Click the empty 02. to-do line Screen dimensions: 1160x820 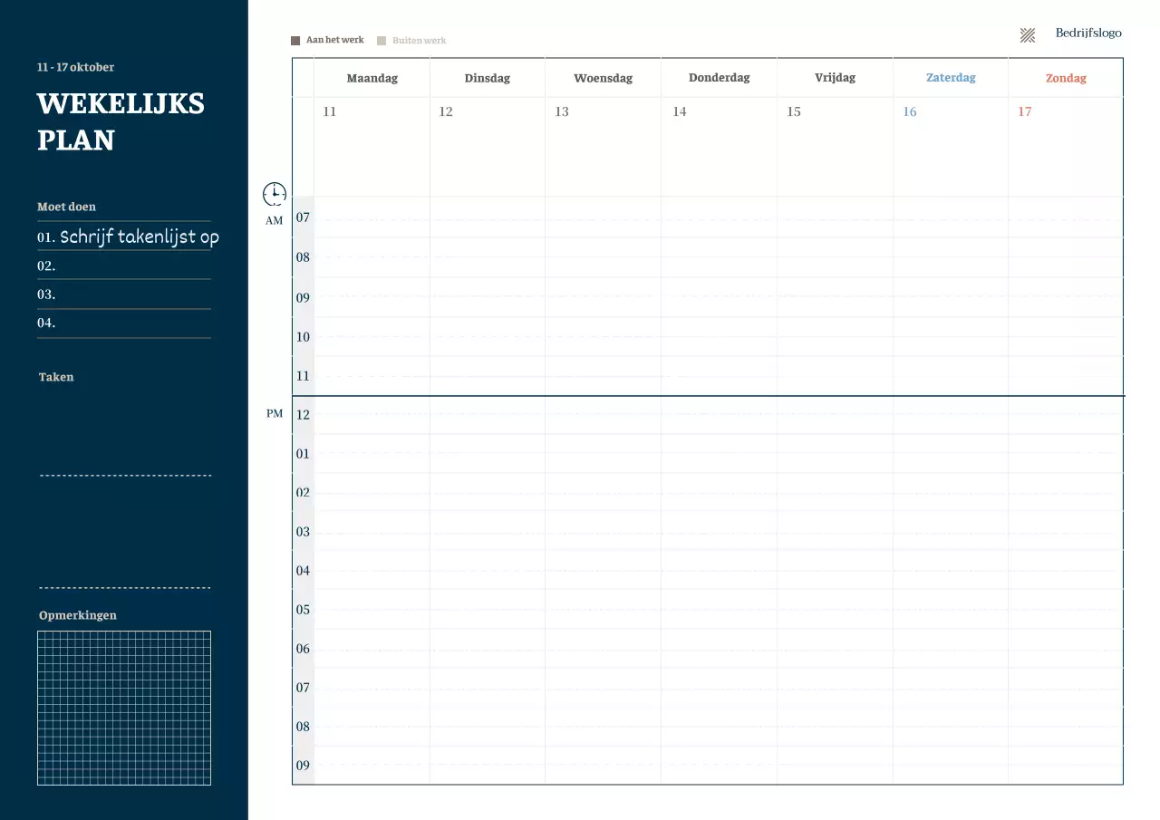point(124,266)
